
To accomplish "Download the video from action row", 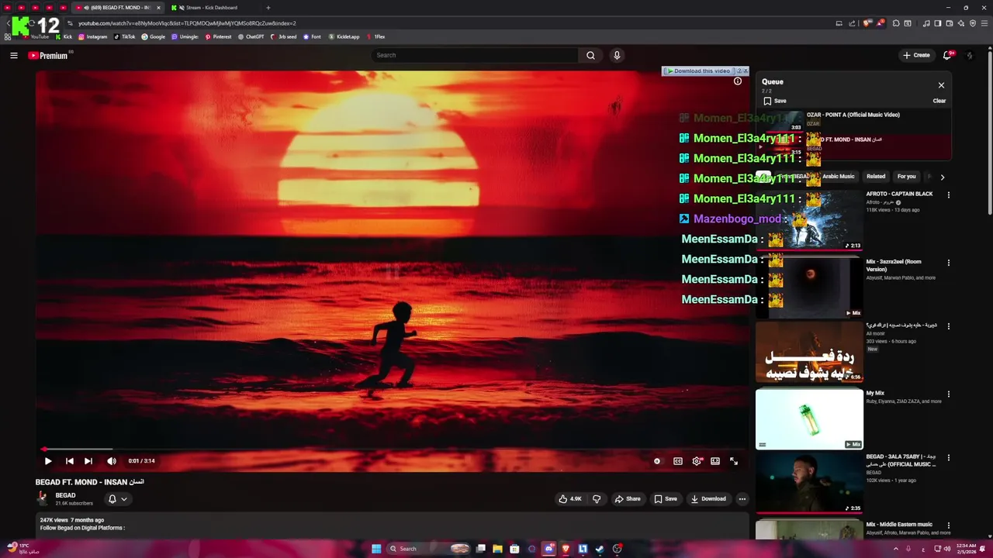I will click(x=709, y=499).
